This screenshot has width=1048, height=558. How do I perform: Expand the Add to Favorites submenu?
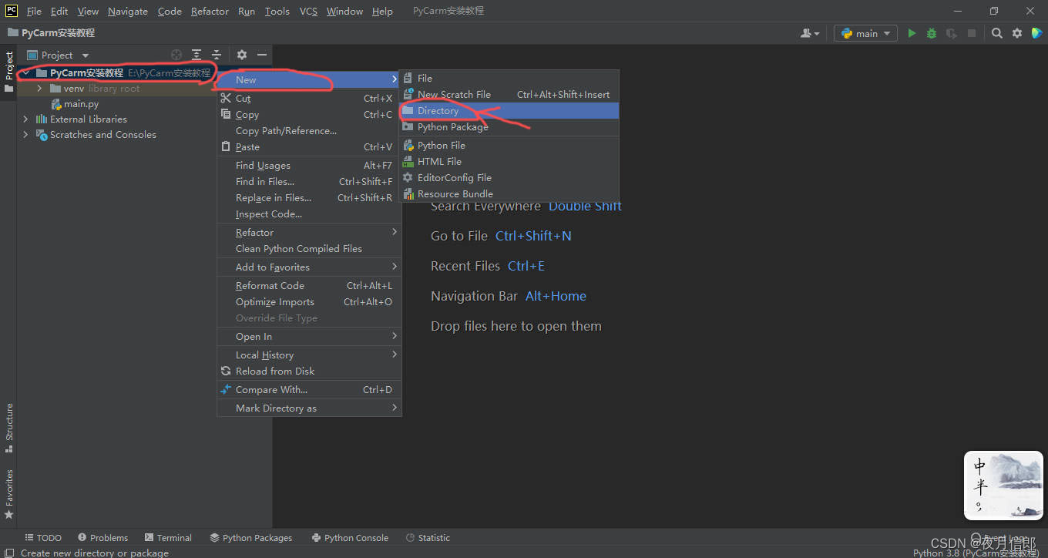(x=308, y=267)
